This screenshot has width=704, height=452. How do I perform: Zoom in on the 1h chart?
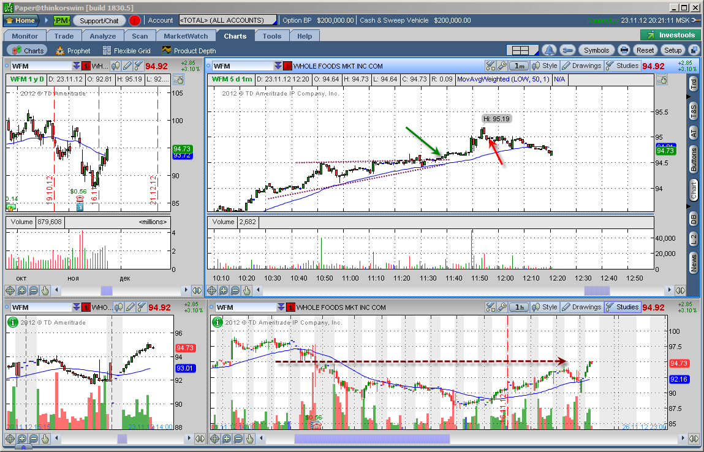227,439
